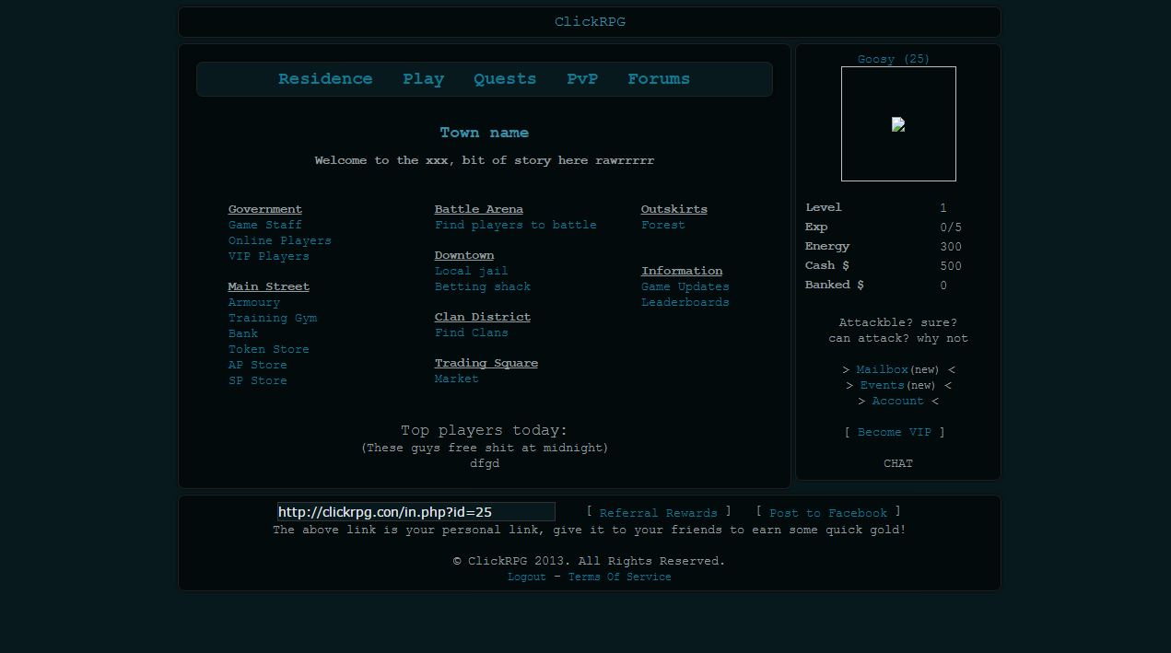View the Leaderboards
The width and height of the screenshot is (1171, 653).
tap(685, 302)
